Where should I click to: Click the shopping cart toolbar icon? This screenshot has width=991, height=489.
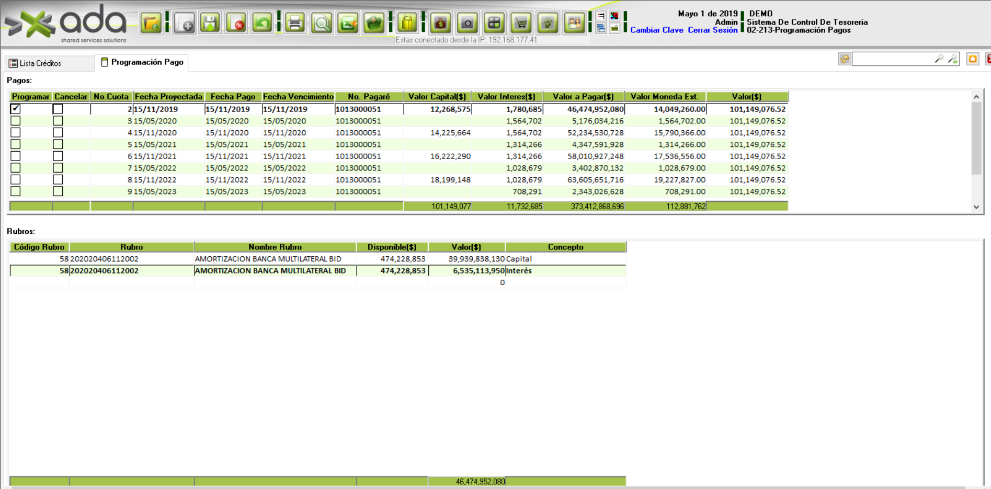[x=521, y=23]
